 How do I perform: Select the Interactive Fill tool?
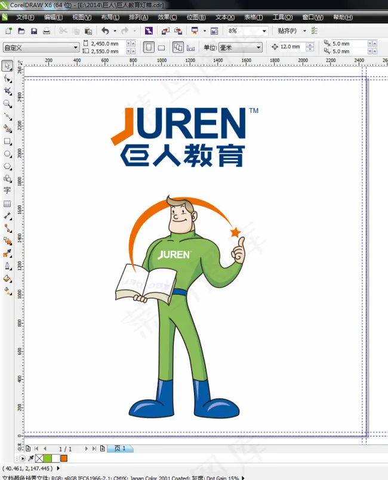click(x=7, y=291)
